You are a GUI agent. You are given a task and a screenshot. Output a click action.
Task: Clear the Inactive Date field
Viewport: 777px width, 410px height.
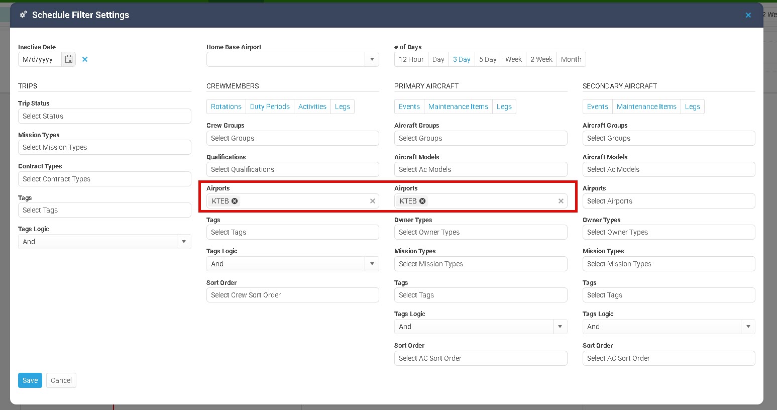(x=85, y=59)
